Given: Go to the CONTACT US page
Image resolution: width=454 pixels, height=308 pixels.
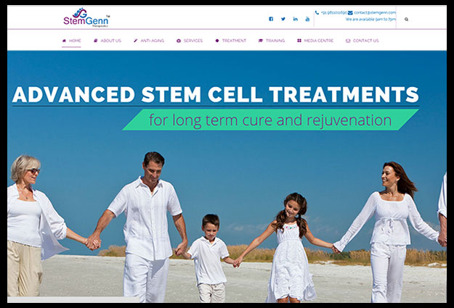Looking at the screenshot, I should click(x=362, y=41).
